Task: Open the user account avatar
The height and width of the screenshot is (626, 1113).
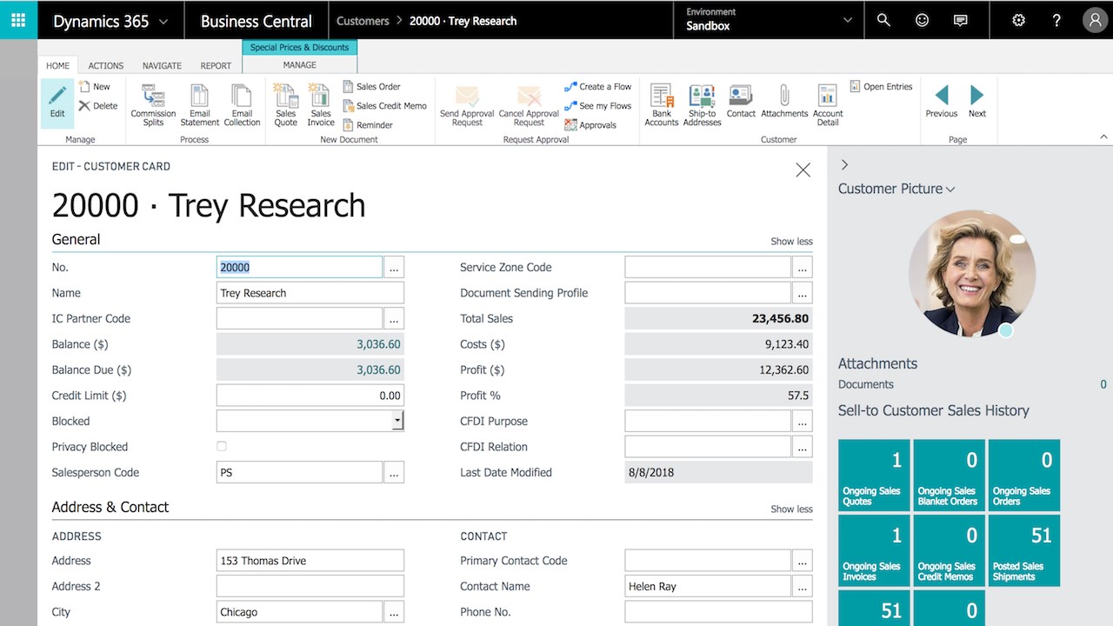Action: pos(1095,20)
